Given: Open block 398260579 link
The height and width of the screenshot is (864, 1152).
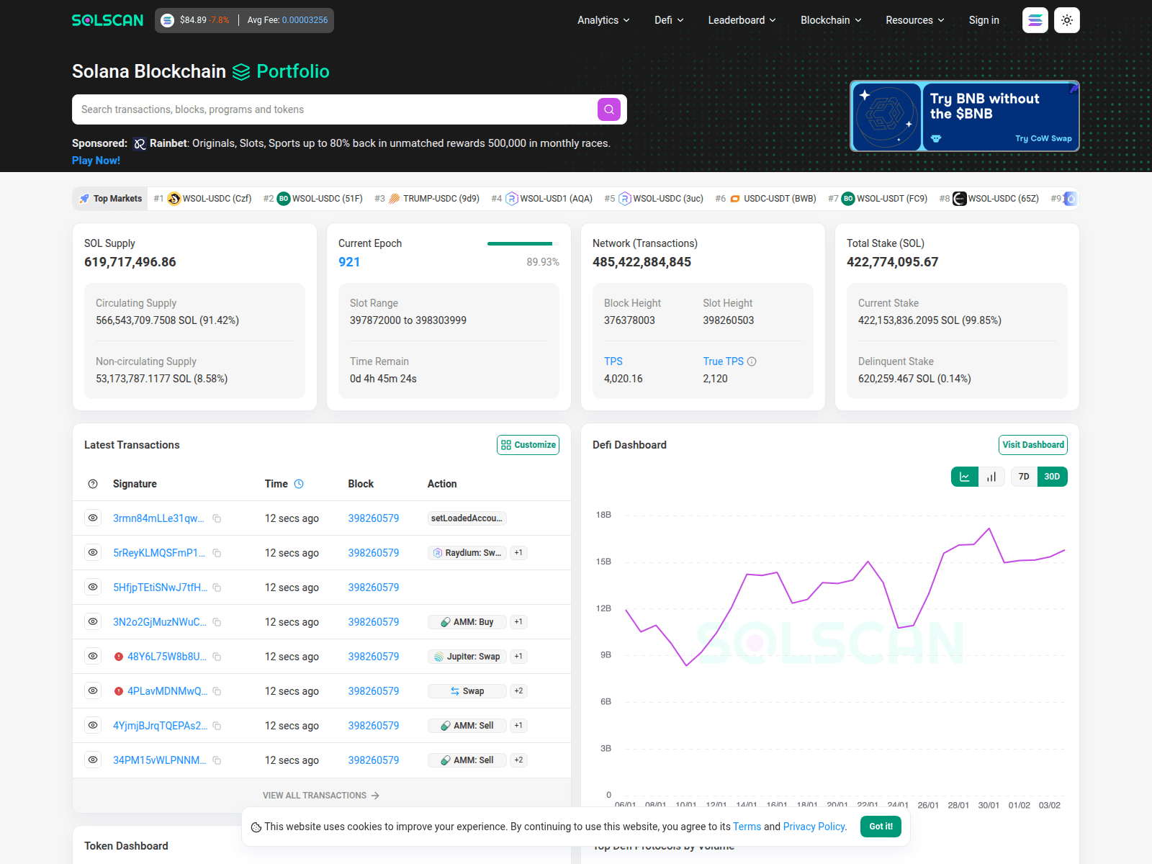Looking at the screenshot, I should point(374,518).
